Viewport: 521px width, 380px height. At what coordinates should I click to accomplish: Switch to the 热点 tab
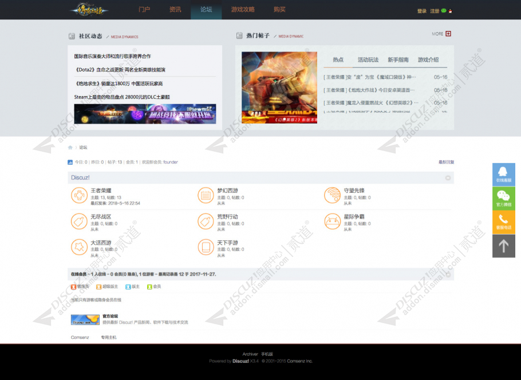point(338,60)
